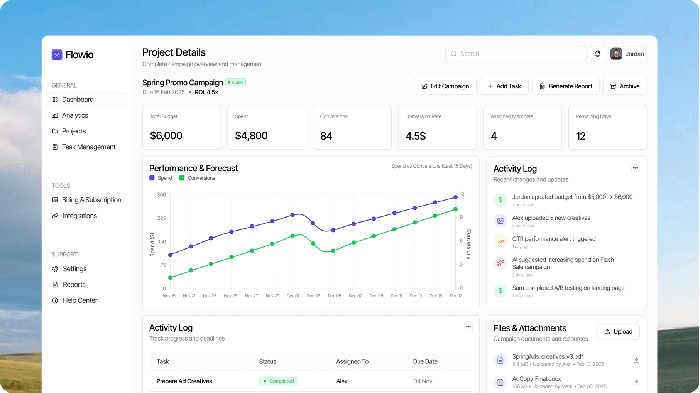Click the Active status badge
Viewport: 700px width, 393px height.
pos(235,82)
